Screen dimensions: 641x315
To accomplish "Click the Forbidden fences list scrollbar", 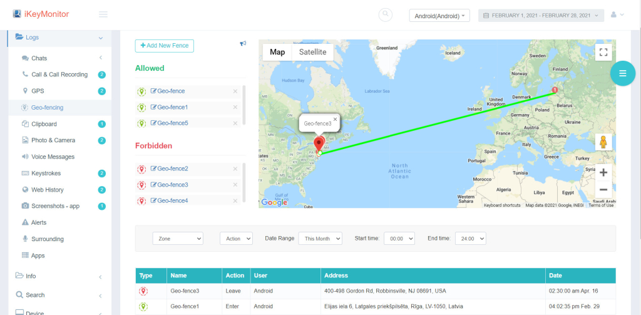I will 244,182.
